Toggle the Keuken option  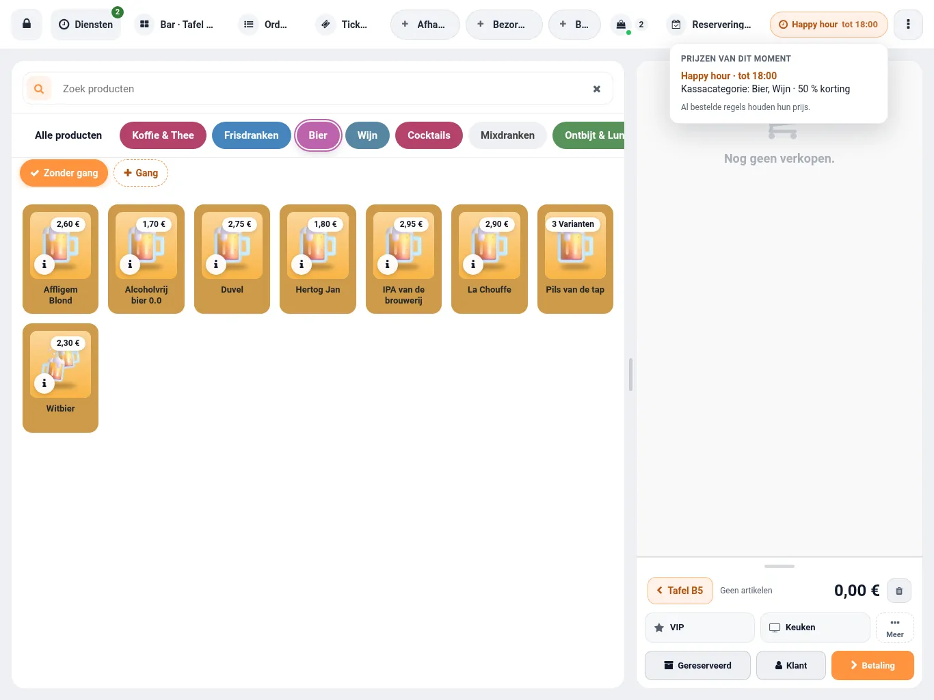pos(815,628)
